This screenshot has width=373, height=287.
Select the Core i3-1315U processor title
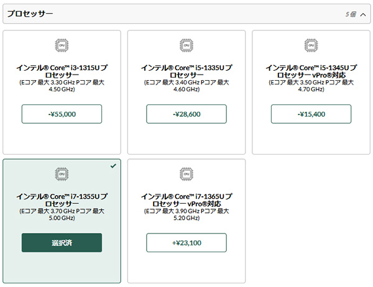coord(62,71)
